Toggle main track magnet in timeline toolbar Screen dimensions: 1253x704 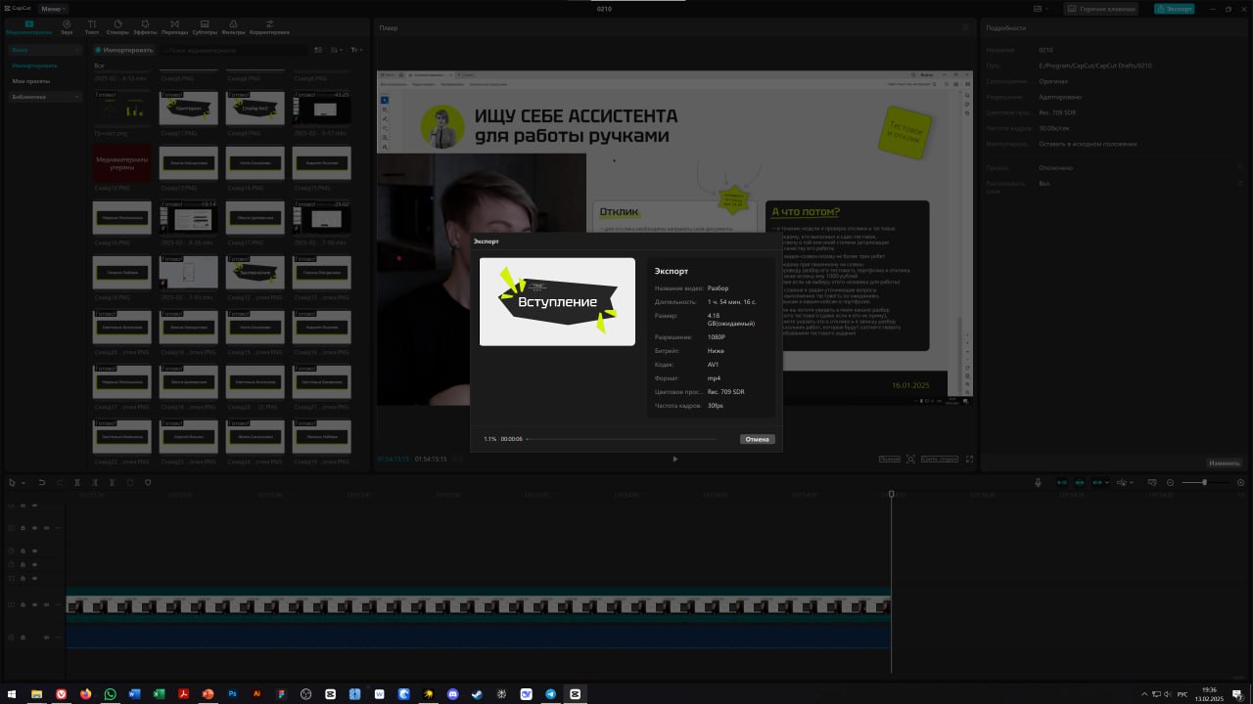1062,482
